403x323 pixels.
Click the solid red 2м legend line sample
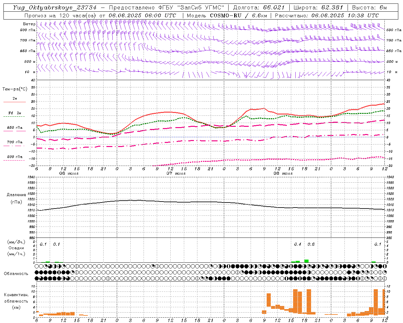[x=14, y=102]
